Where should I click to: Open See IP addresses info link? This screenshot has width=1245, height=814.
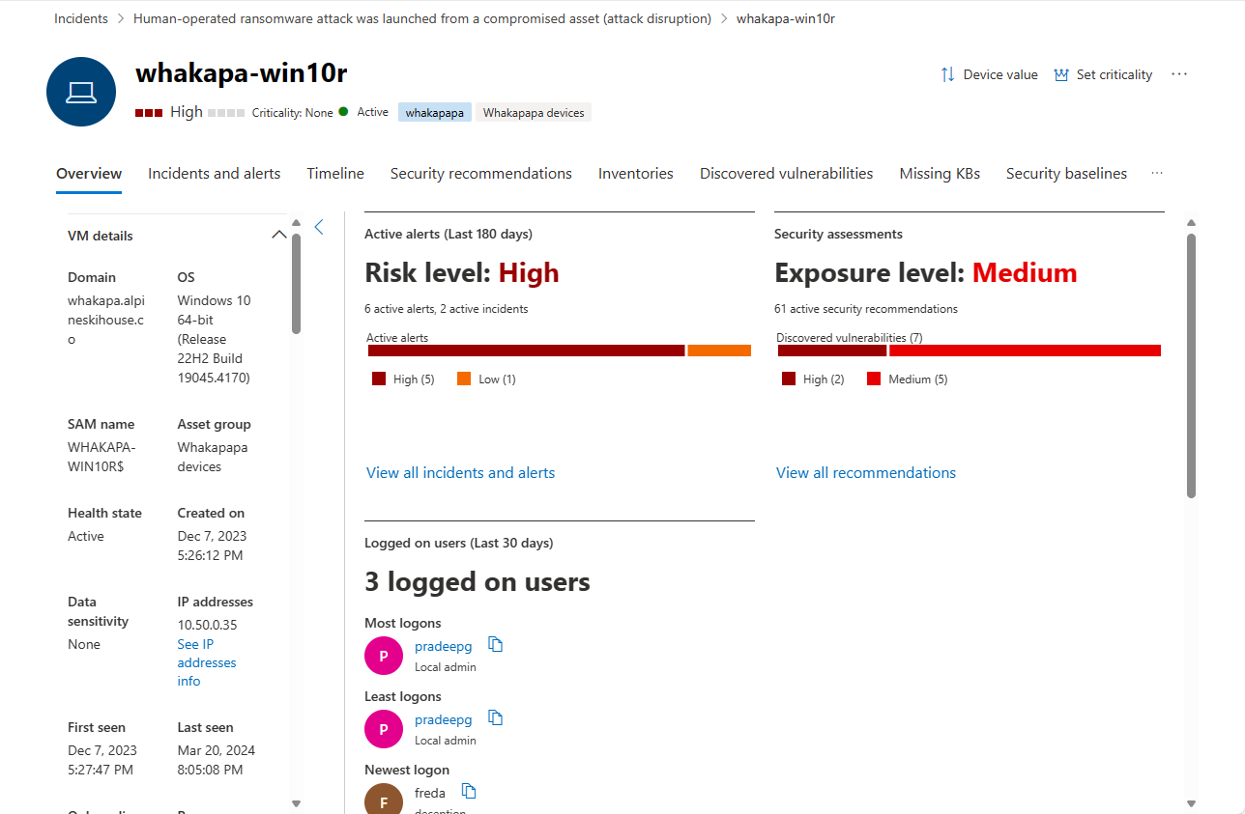[x=207, y=662]
